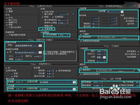Collapse the V-Ray 图像采样(反锯齿) rollout header
This screenshot has width=140, height=105.
point(41,40)
